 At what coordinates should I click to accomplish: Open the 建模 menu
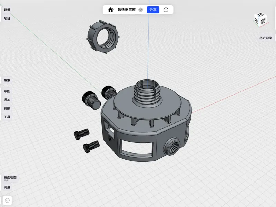pyautogui.click(x=7, y=10)
